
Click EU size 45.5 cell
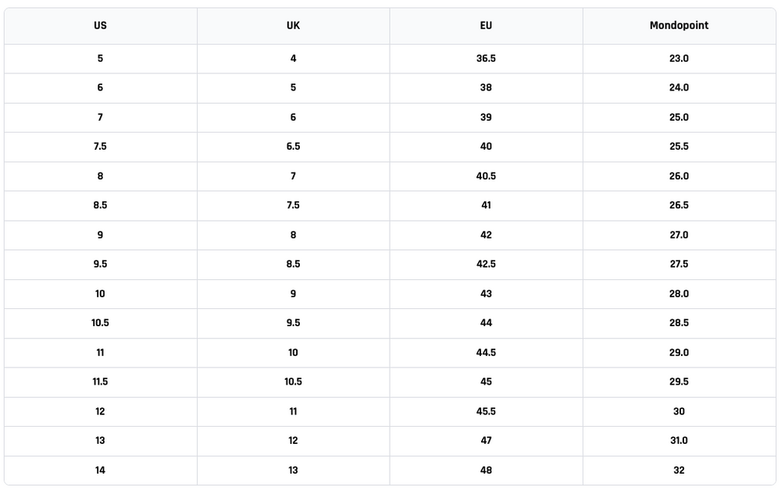(x=486, y=411)
